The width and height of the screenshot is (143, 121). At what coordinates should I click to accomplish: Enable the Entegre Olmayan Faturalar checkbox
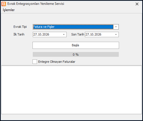(x=35, y=62)
